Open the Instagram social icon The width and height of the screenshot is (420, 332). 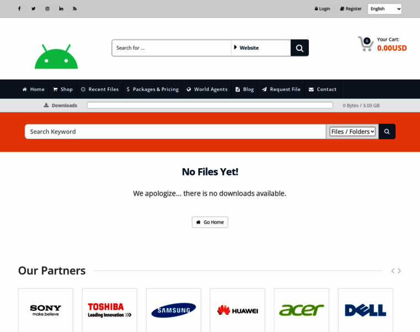(x=47, y=9)
